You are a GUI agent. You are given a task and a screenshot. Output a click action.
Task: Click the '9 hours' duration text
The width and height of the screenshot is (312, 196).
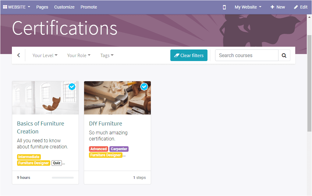click(23, 177)
